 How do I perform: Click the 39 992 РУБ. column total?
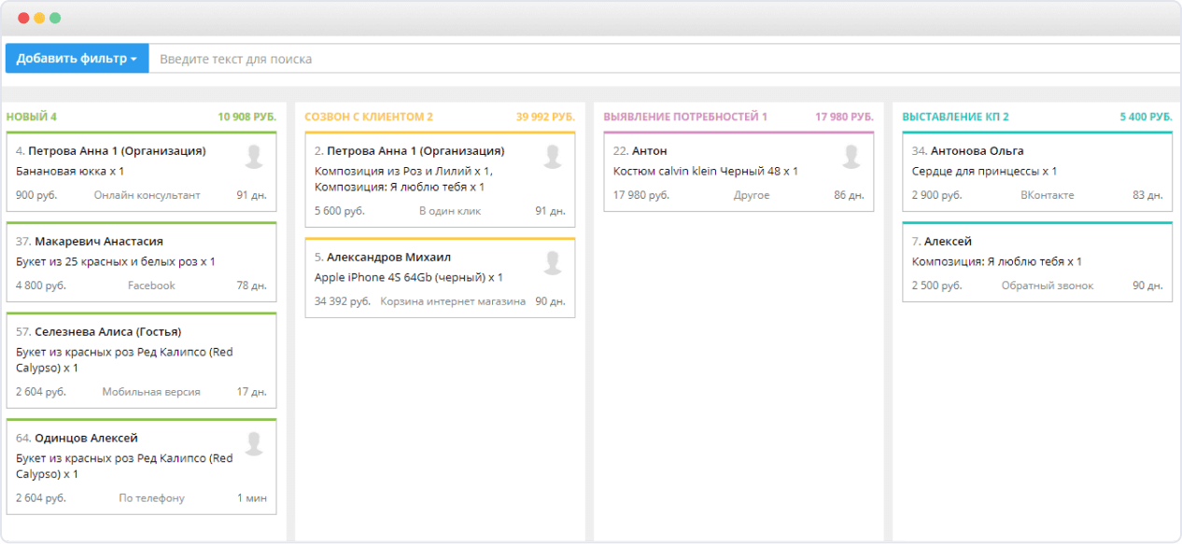(545, 117)
